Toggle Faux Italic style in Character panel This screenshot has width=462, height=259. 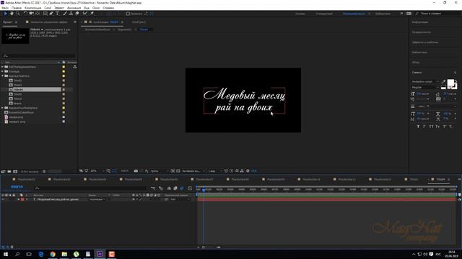point(424,127)
